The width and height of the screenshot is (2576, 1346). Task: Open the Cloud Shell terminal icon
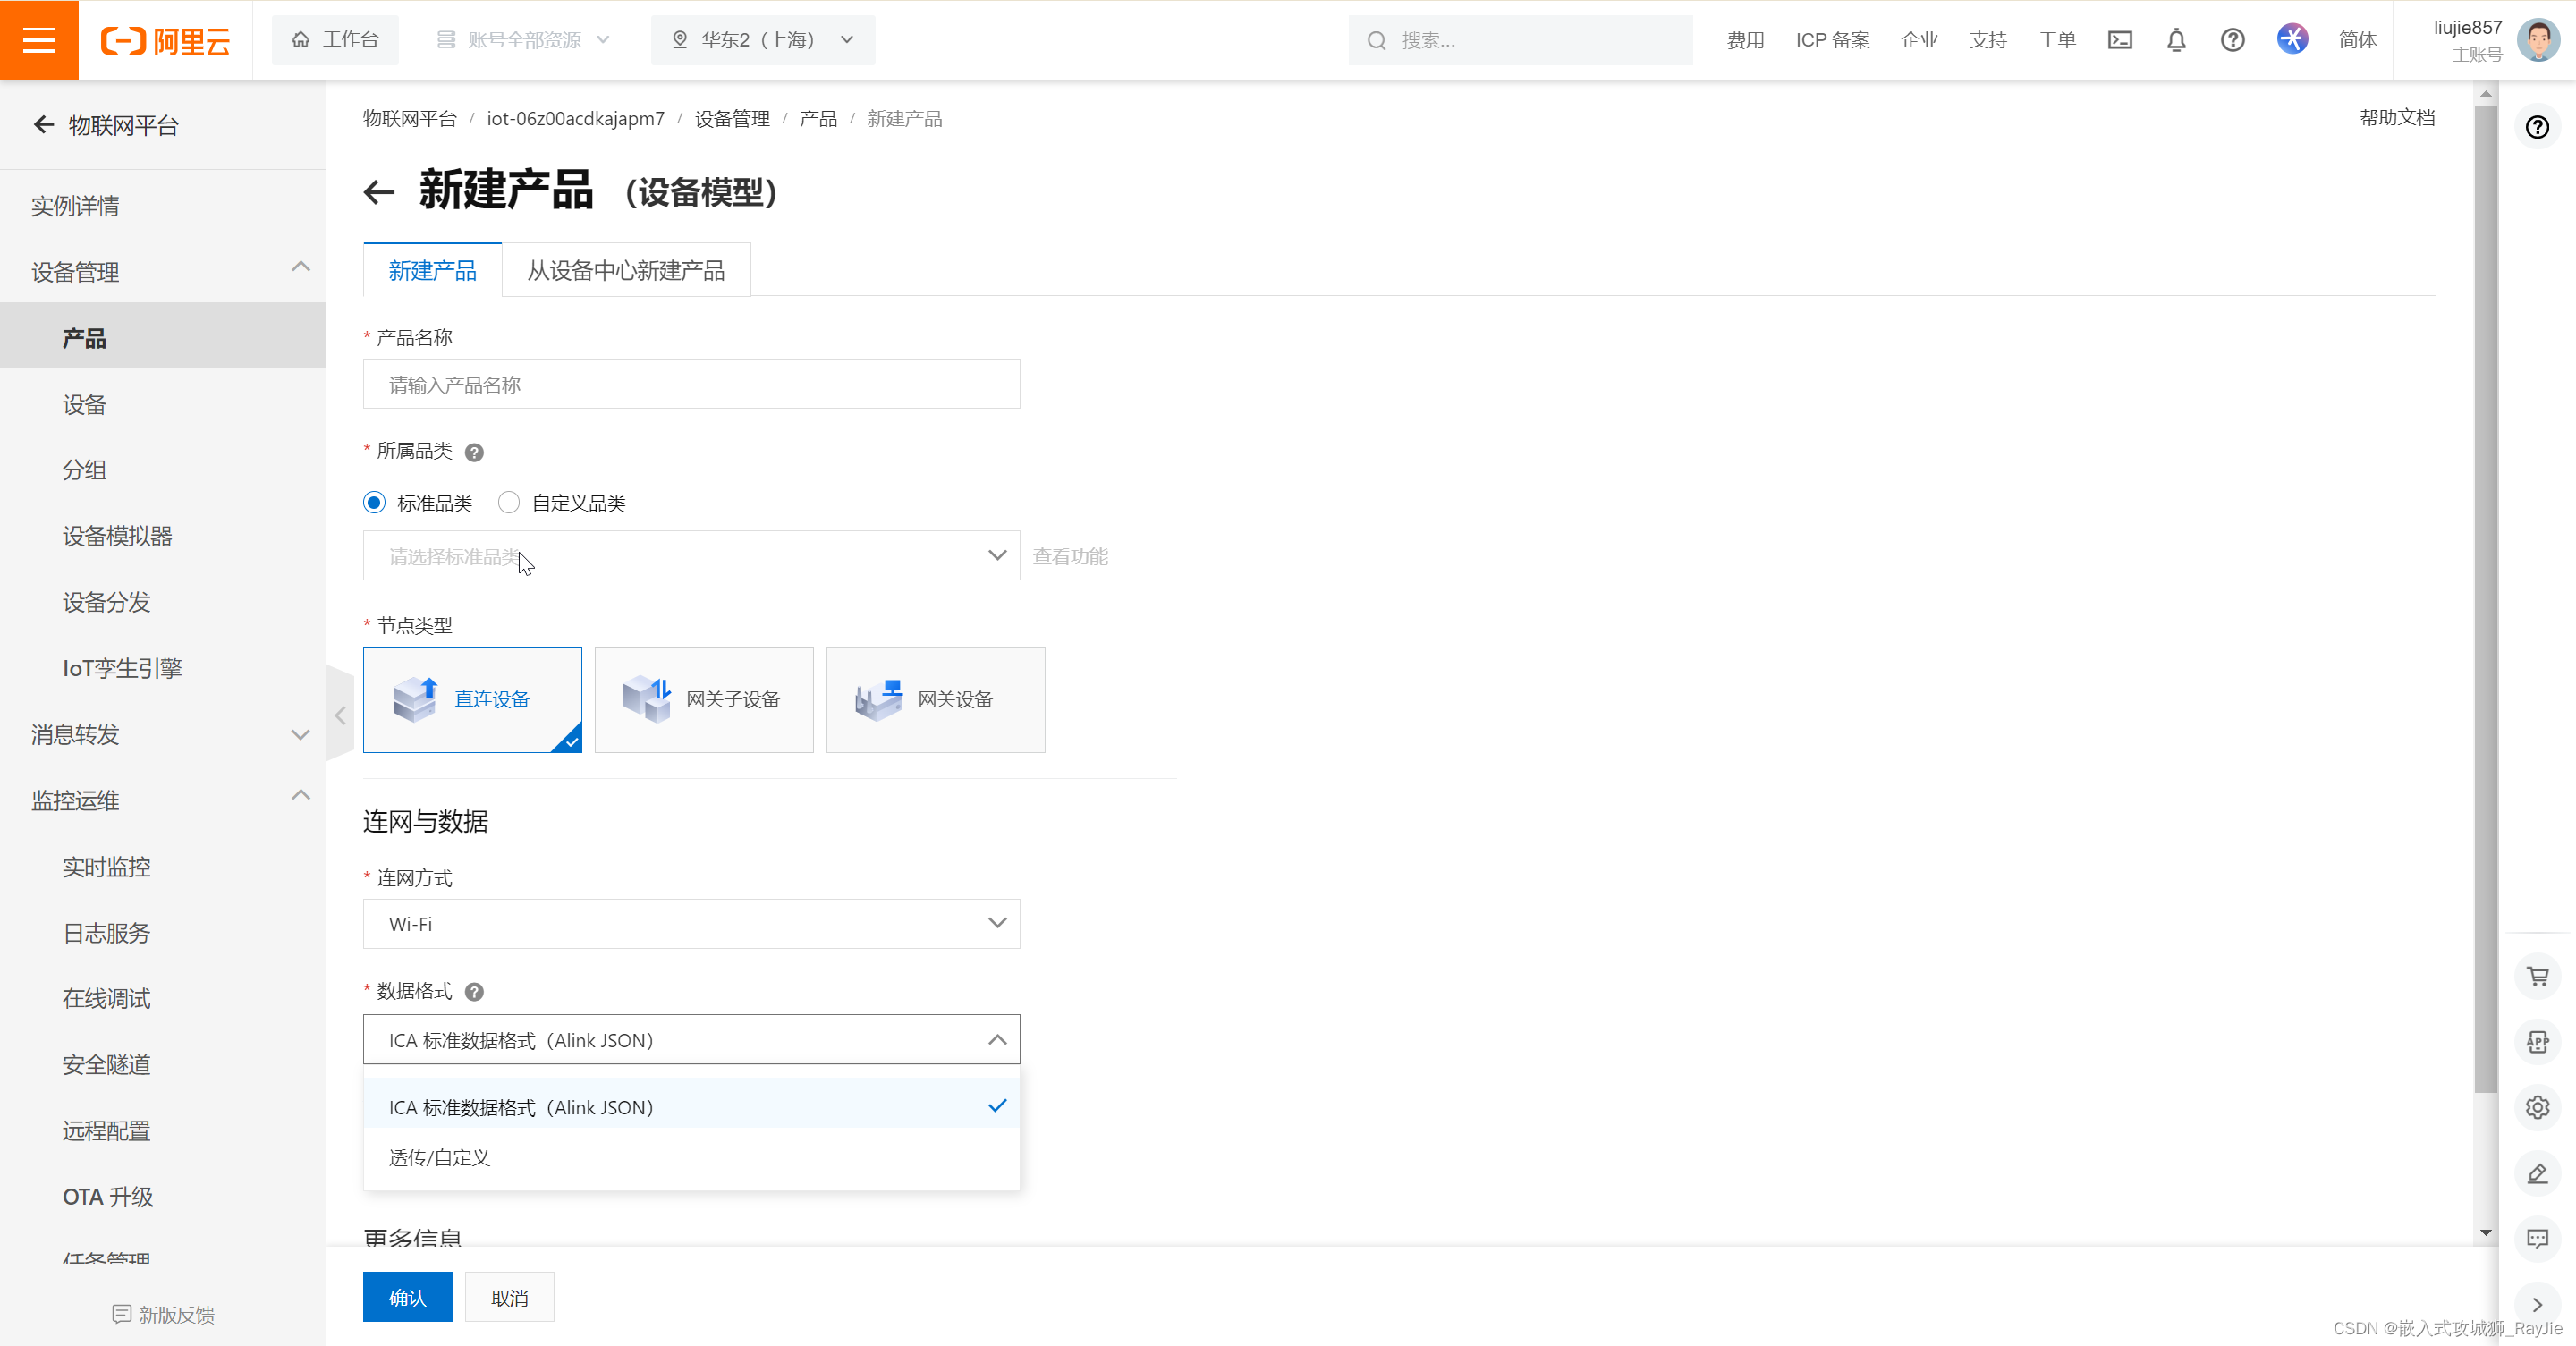(2119, 40)
